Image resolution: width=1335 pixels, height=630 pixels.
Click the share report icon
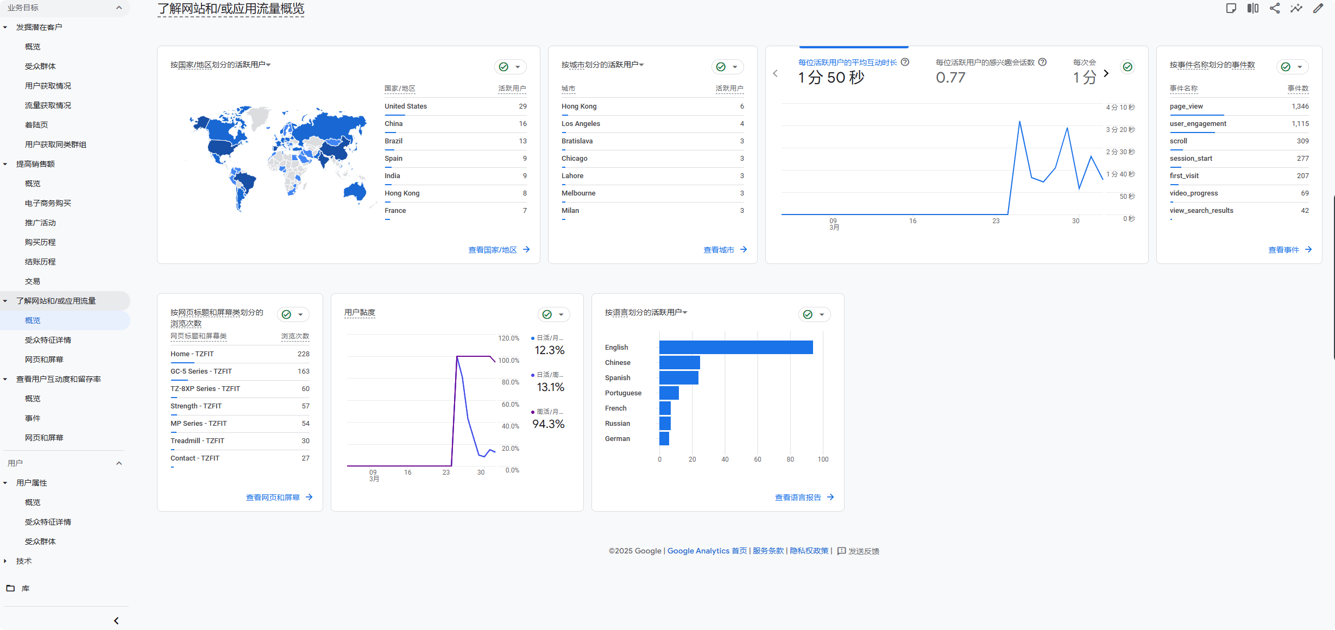pos(1274,8)
